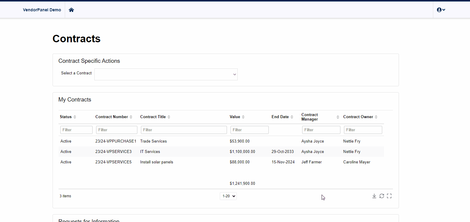Click contract number 23/24-VPPURCHASE1

click(x=116, y=141)
